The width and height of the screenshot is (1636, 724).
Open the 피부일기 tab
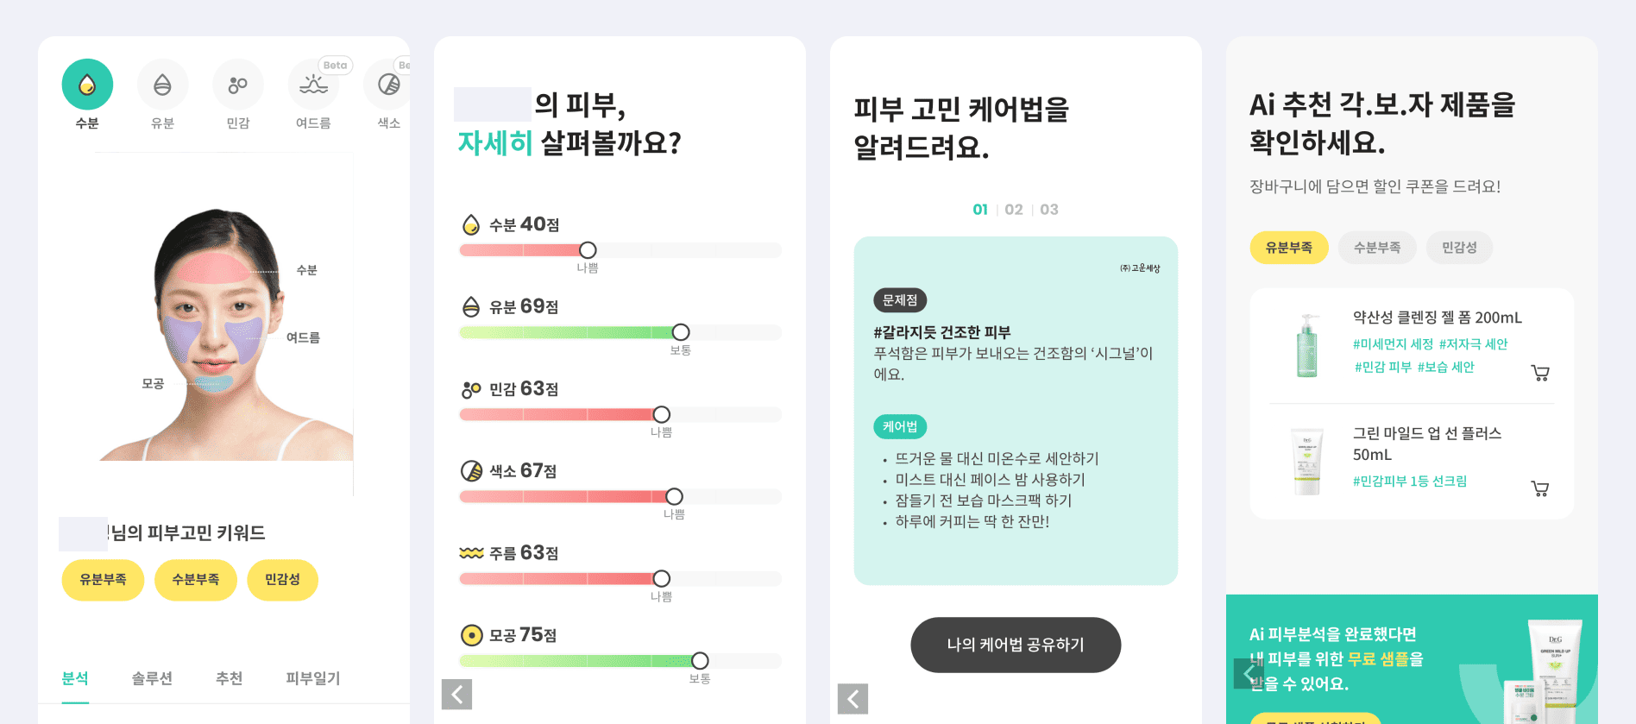[312, 678]
